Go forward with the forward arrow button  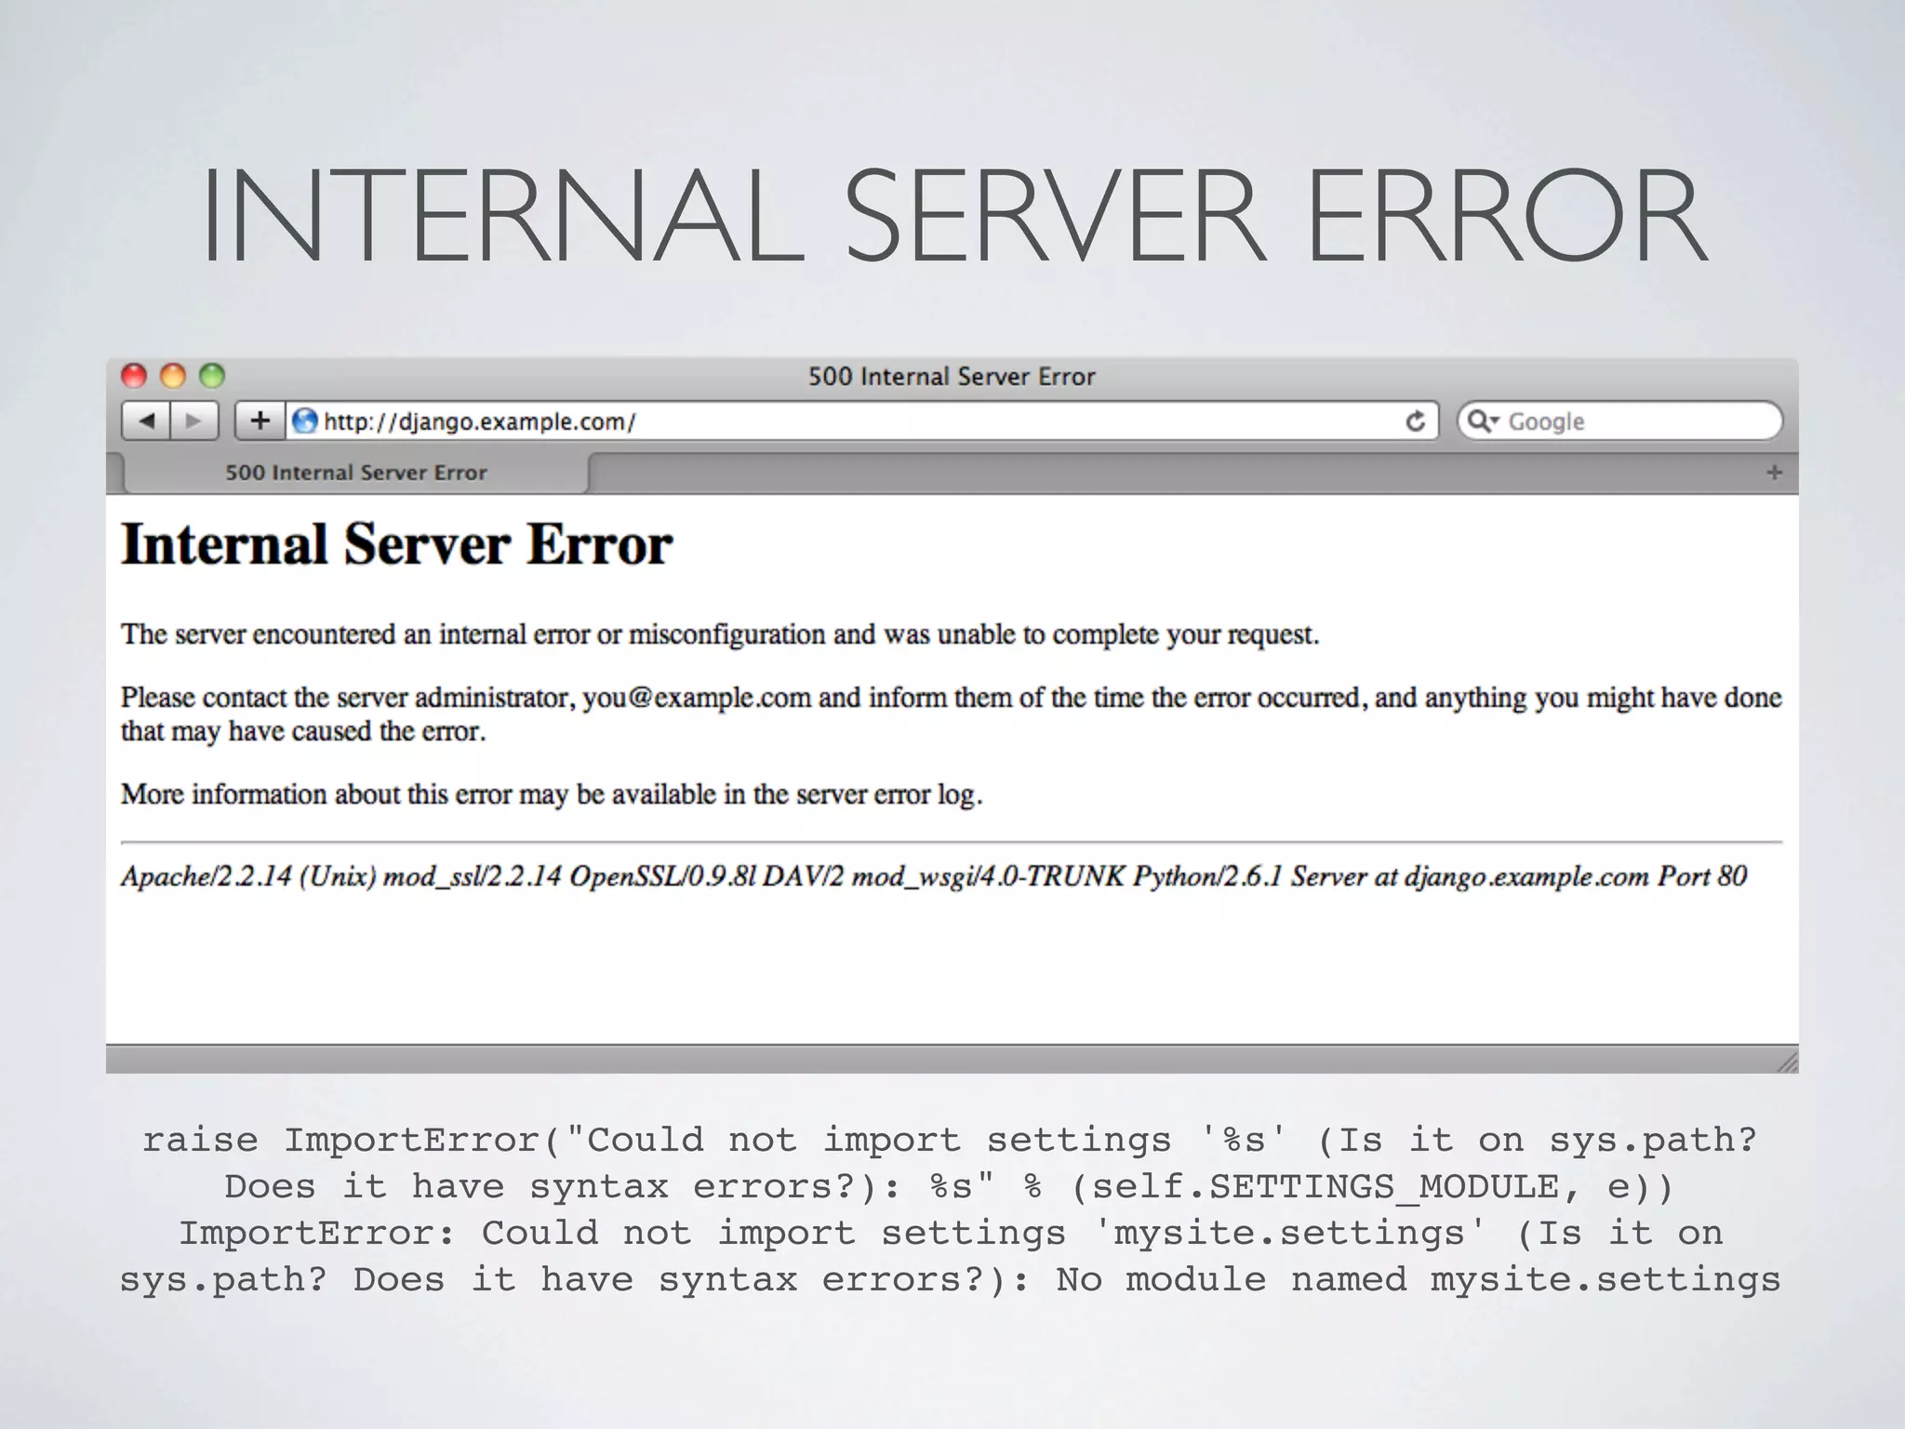click(x=194, y=421)
